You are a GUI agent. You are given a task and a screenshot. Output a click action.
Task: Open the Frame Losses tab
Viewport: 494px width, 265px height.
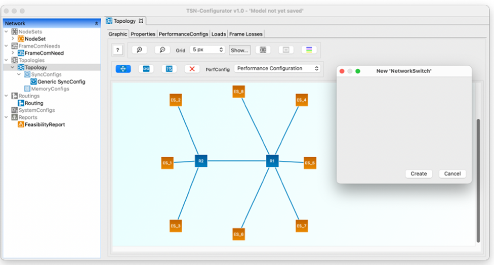click(245, 34)
